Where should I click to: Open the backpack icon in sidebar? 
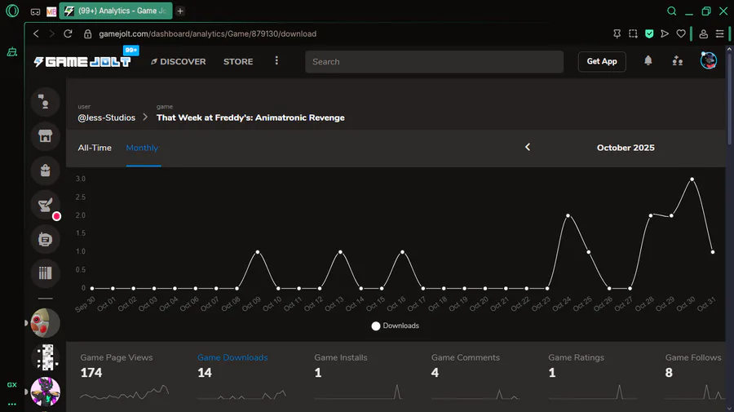click(46, 171)
